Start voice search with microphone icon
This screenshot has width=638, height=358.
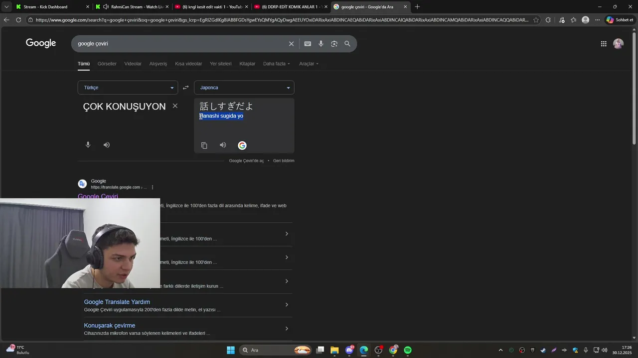coord(321,44)
